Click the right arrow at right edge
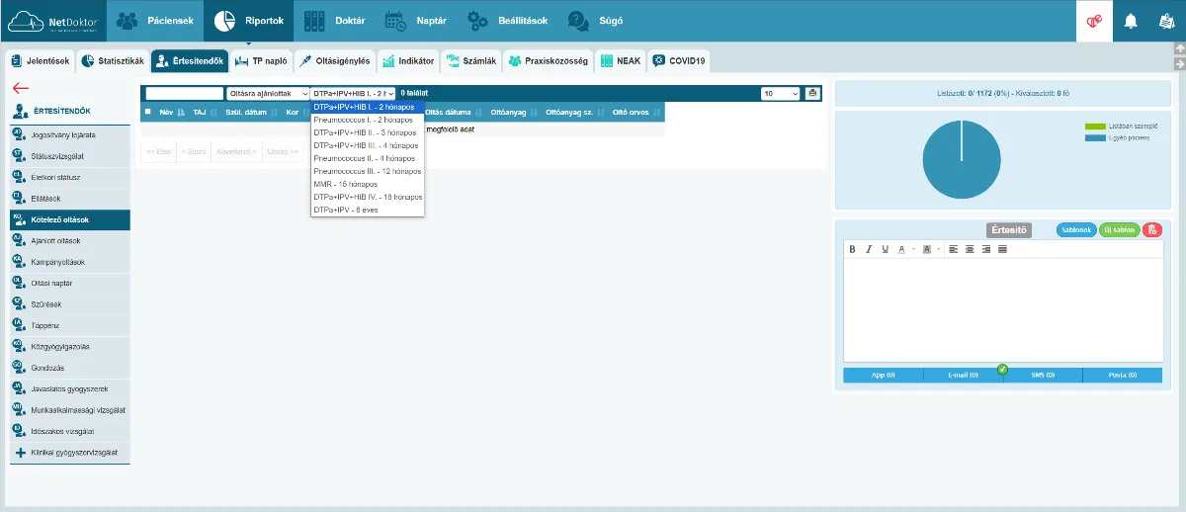Screen dimensions: 1186x512 (x=1179, y=63)
